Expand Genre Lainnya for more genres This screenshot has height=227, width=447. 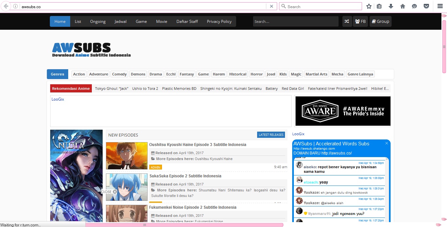pyautogui.click(x=360, y=74)
